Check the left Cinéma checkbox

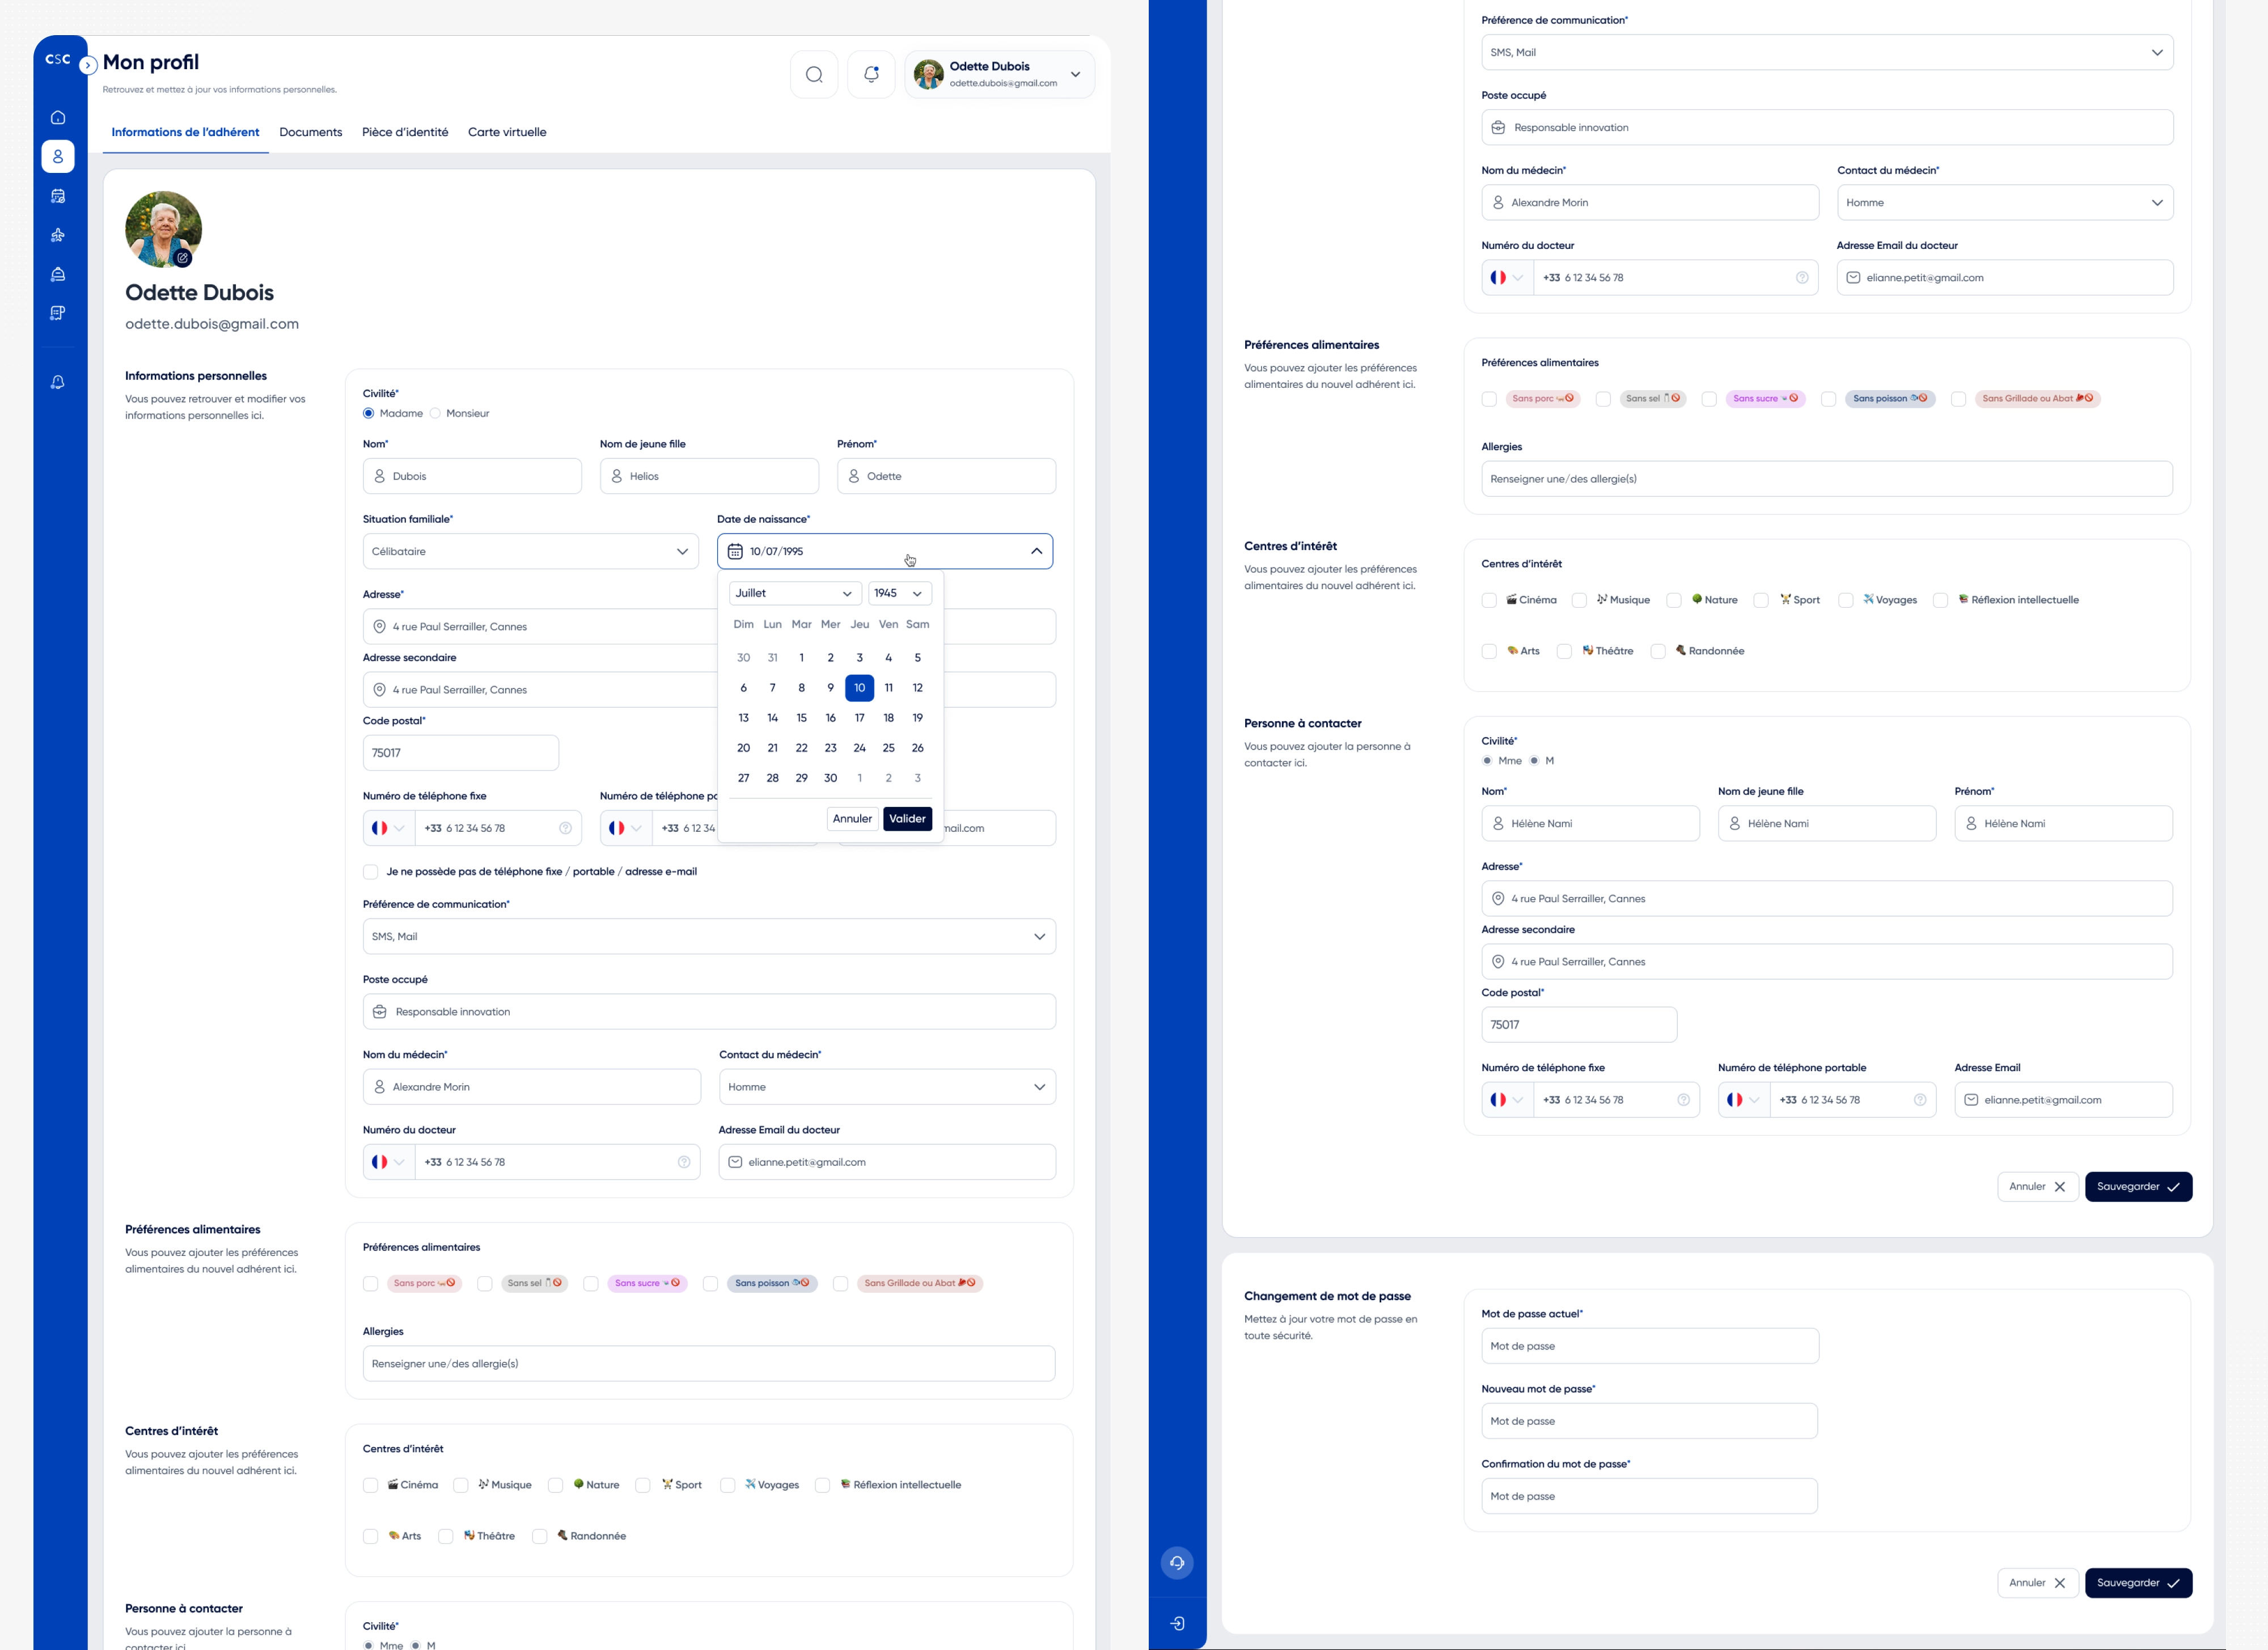371,1486
